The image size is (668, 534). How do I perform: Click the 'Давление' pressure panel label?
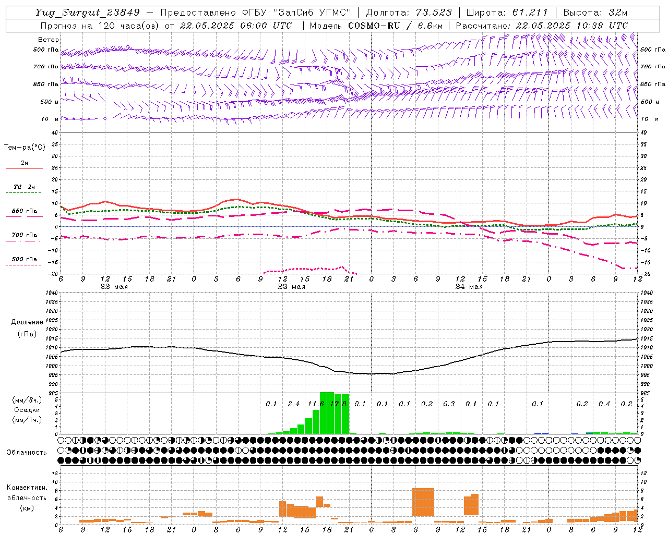pyautogui.click(x=27, y=322)
